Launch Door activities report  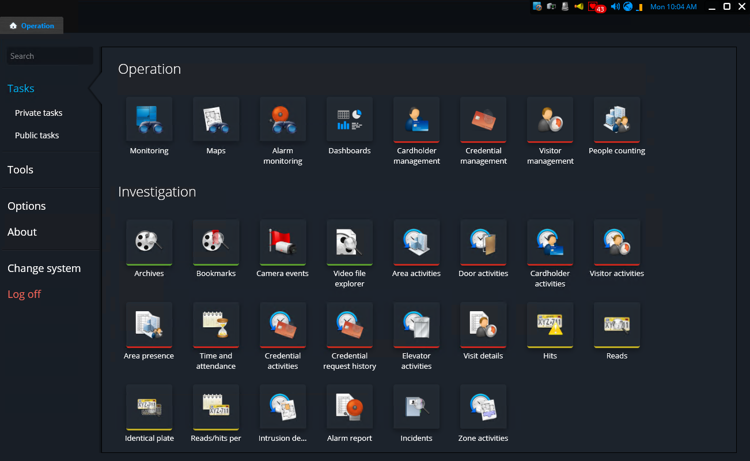[x=483, y=242]
